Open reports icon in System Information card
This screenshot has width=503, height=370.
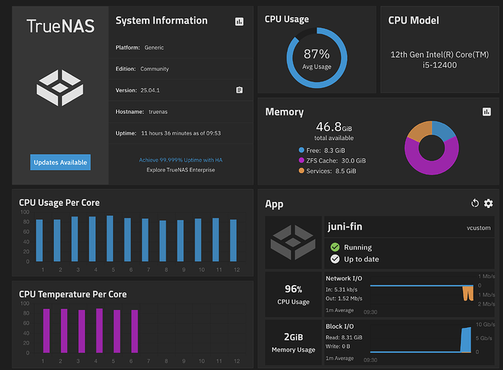click(x=239, y=22)
